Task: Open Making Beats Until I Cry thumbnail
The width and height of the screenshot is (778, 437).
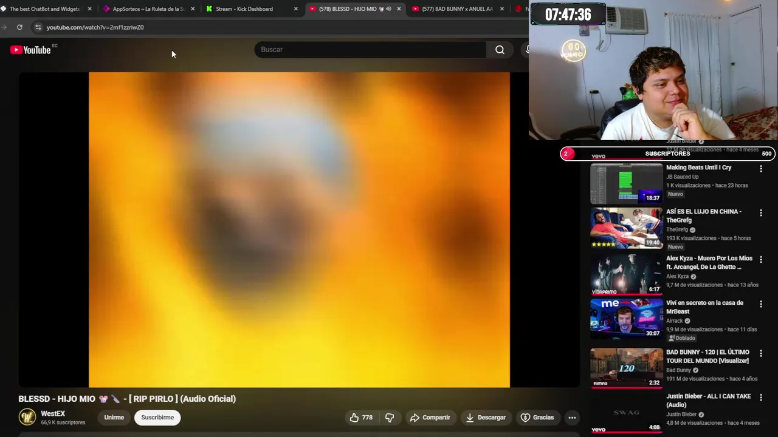Action: pyautogui.click(x=627, y=183)
